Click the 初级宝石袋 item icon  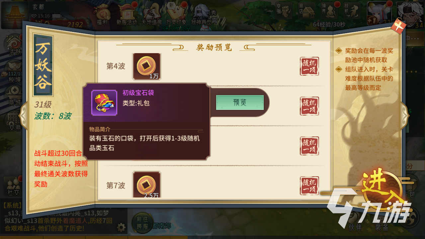pyautogui.click(x=104, y=103)
